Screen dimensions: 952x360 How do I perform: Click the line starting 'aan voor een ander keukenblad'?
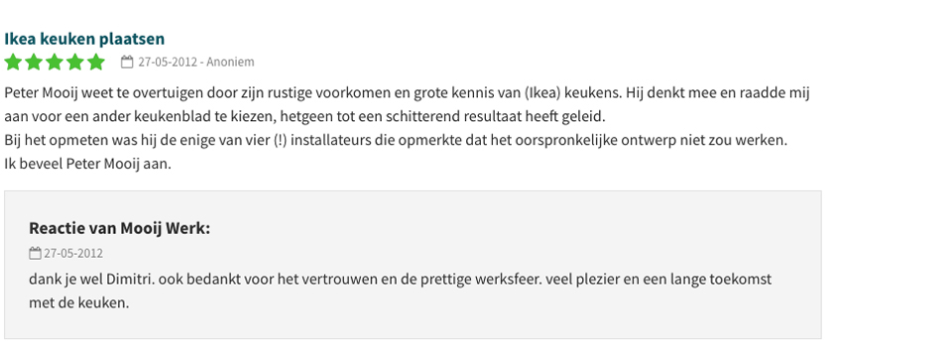click(304, 116)
